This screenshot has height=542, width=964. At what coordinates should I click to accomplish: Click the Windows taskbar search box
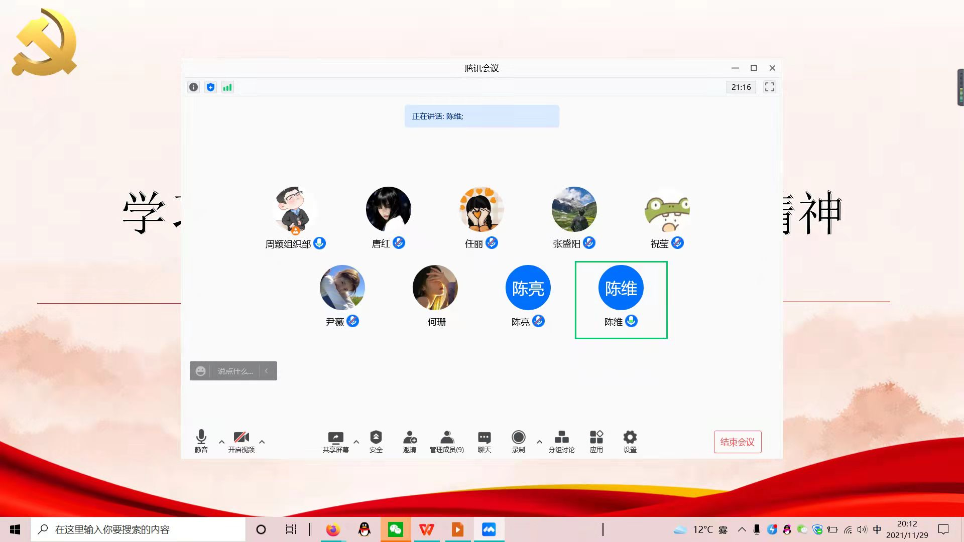click(138, 529)
